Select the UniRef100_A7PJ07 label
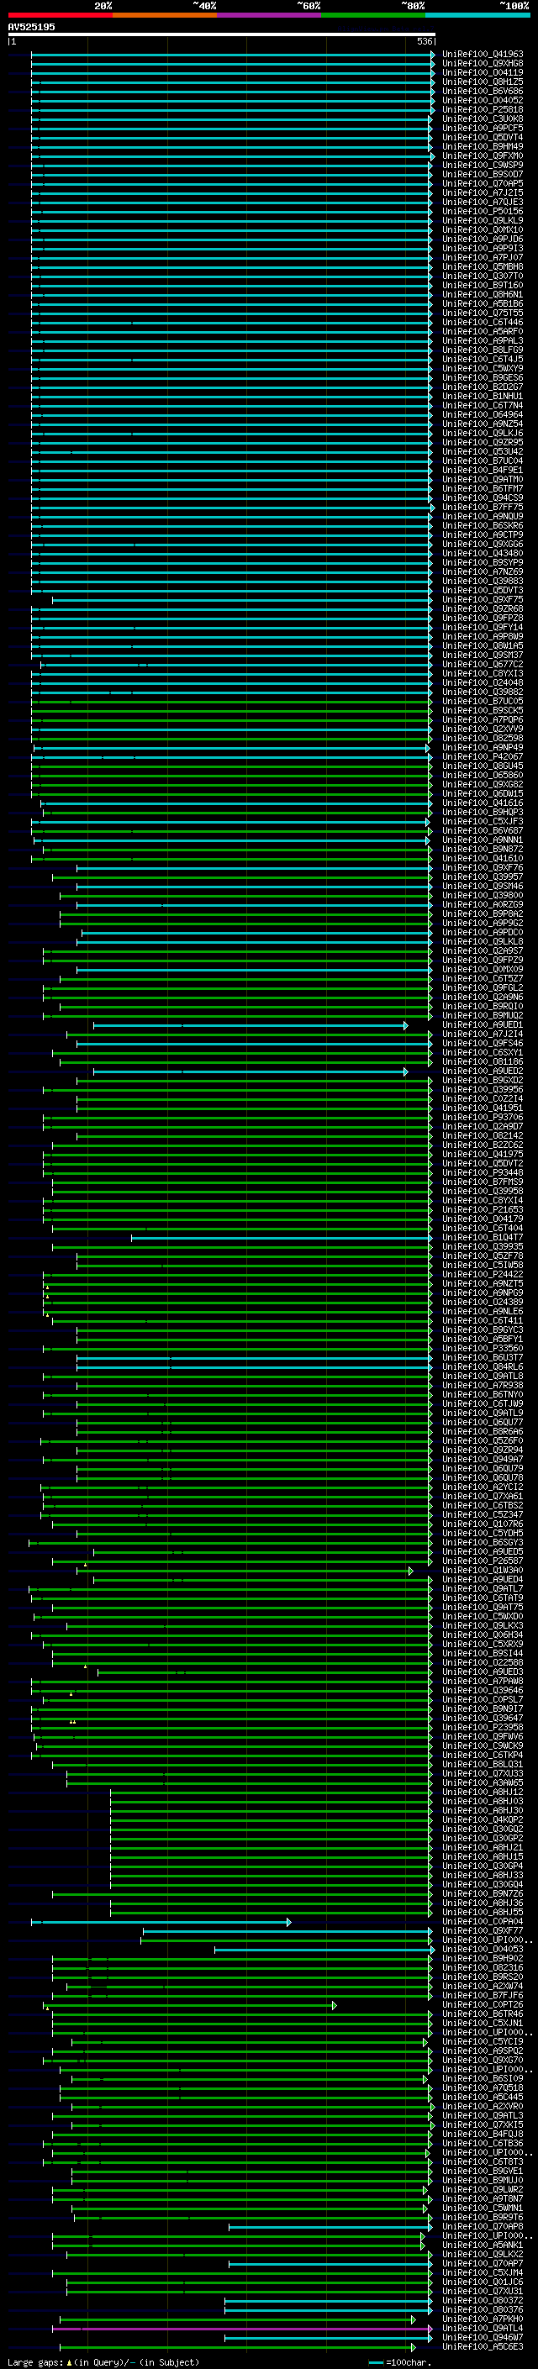This screenshot has height=2369, width=538. click(482, 257)
